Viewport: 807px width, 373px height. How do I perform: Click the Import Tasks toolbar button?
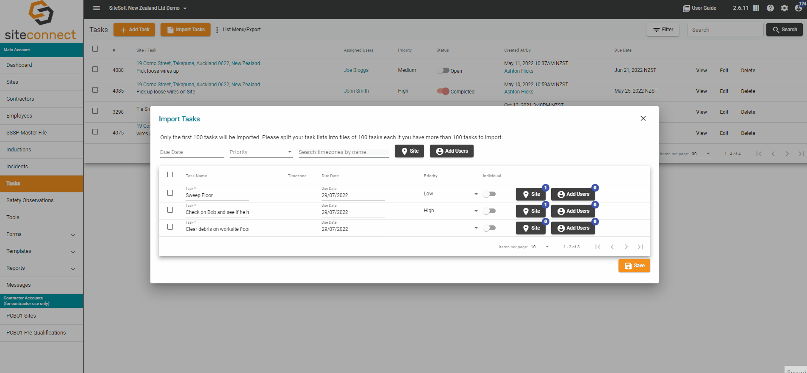coord(186,30)
